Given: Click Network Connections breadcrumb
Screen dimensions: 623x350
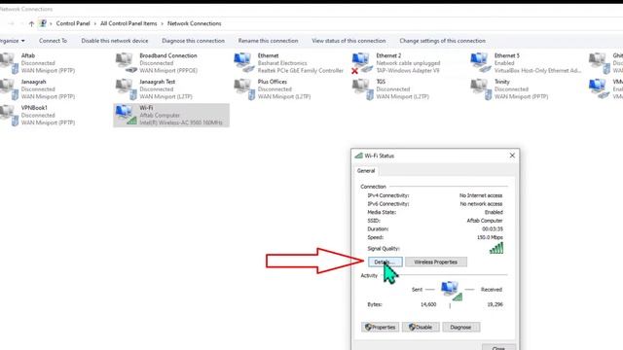Looking at the screenshot, I should [x=195, y=23].
